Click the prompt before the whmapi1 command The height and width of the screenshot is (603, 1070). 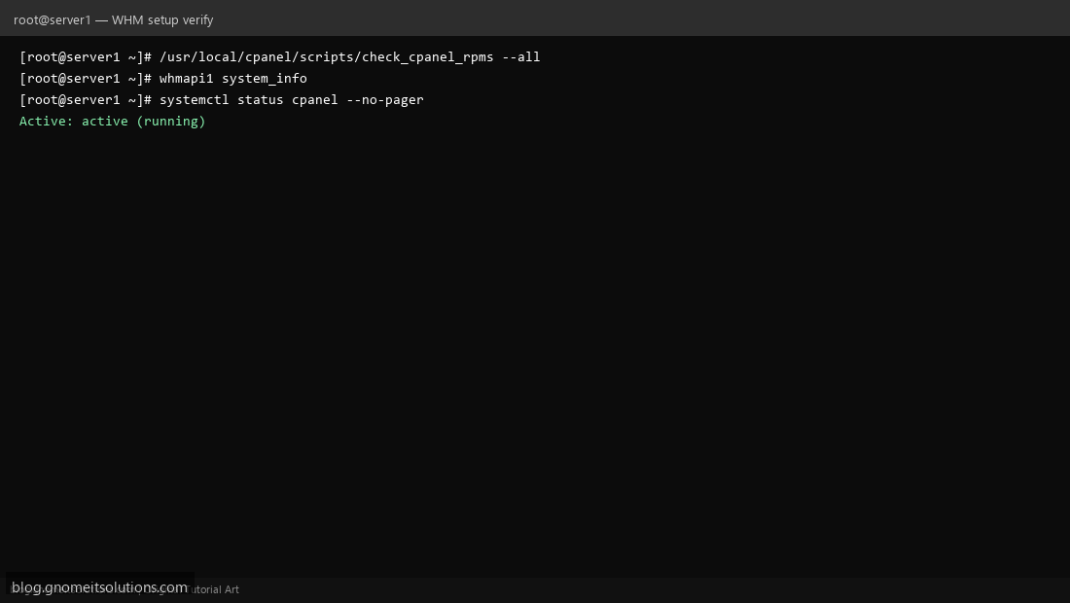coord(86,79)
